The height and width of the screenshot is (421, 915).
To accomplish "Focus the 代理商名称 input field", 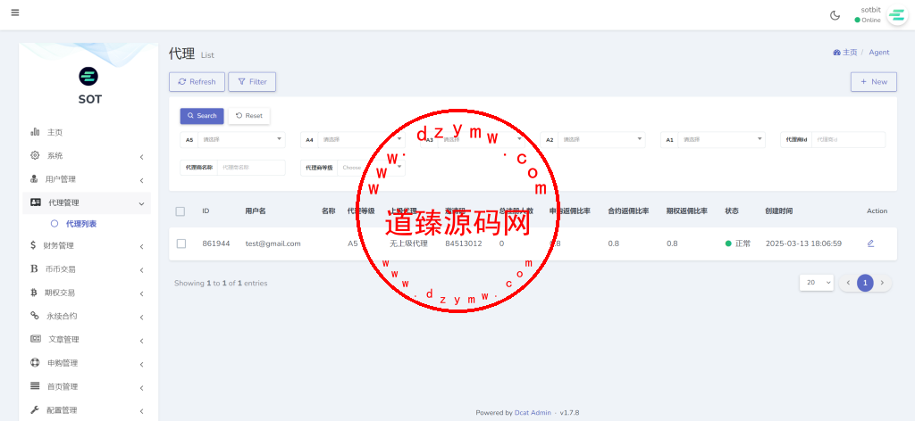I will pyautogui.click(x=251, y=168).
